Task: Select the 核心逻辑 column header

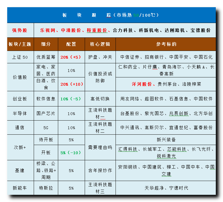Action: [100, 44]
